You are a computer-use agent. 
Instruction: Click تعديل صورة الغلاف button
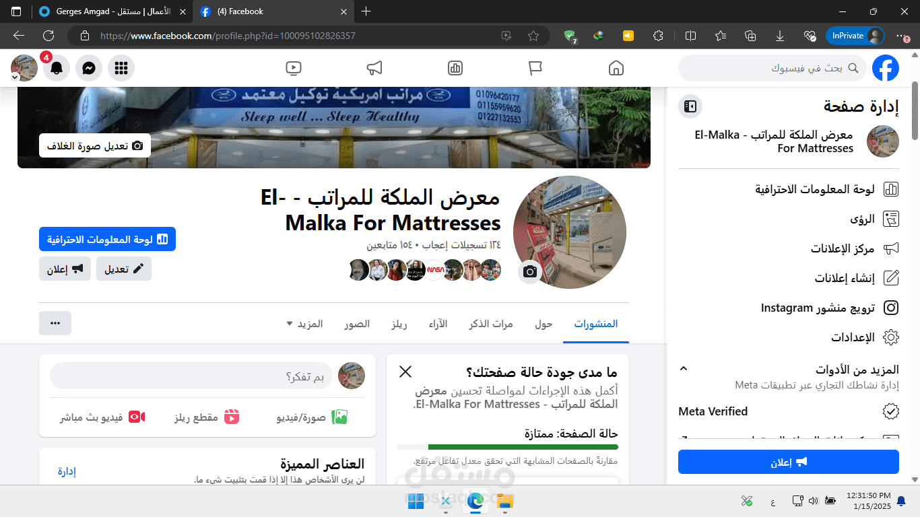(x=95, y=145)
